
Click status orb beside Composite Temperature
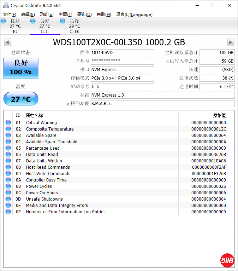pyautogui.click(x=8, y=129)
